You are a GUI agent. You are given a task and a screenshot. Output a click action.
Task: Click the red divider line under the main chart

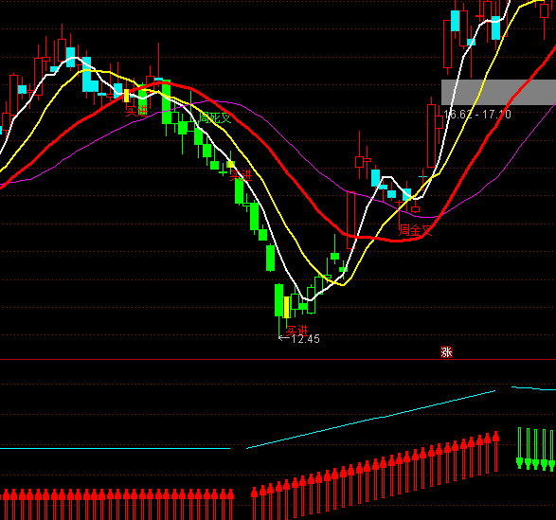pos(278,360)
